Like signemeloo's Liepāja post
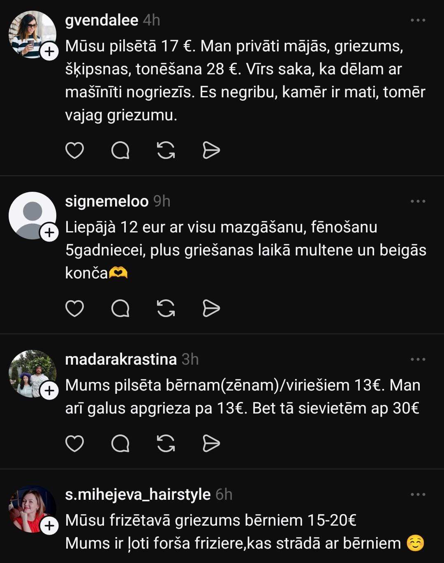444x563 pixels. pos(74,308)
